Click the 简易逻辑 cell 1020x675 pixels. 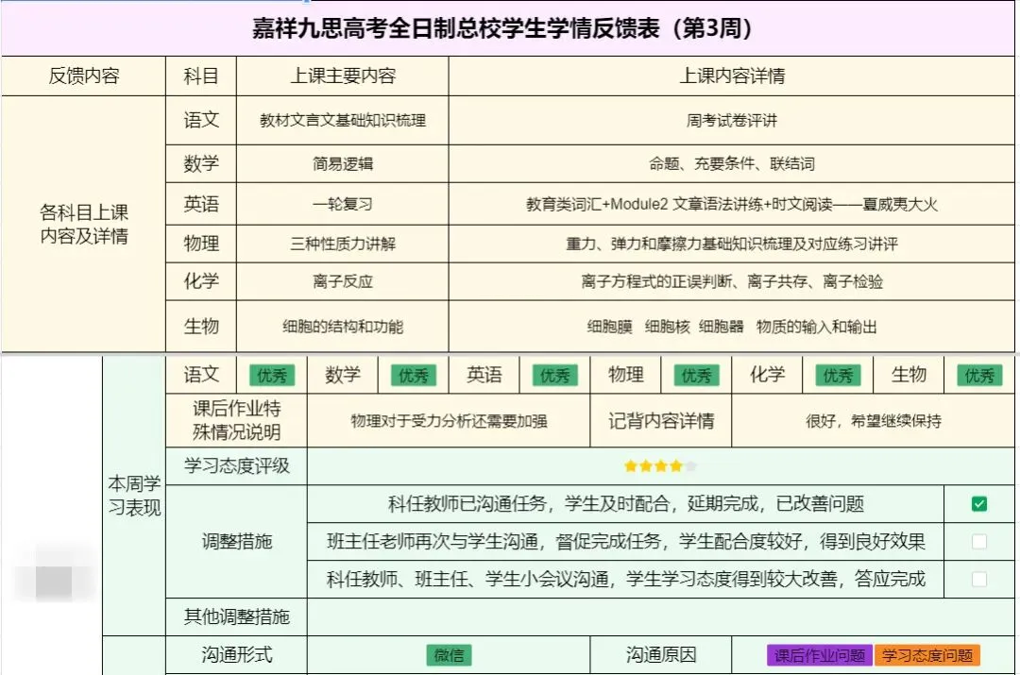[x=343, y=164]
